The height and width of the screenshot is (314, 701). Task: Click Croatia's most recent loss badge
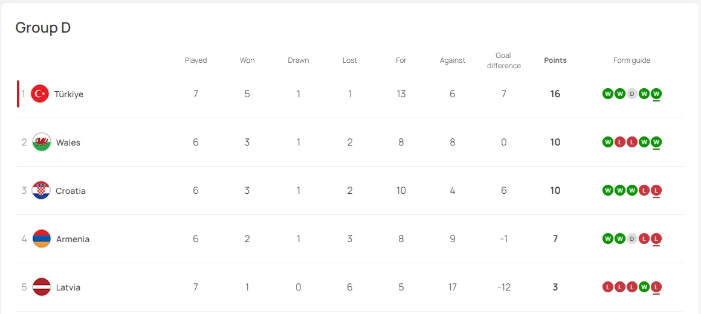click(656, 190)
